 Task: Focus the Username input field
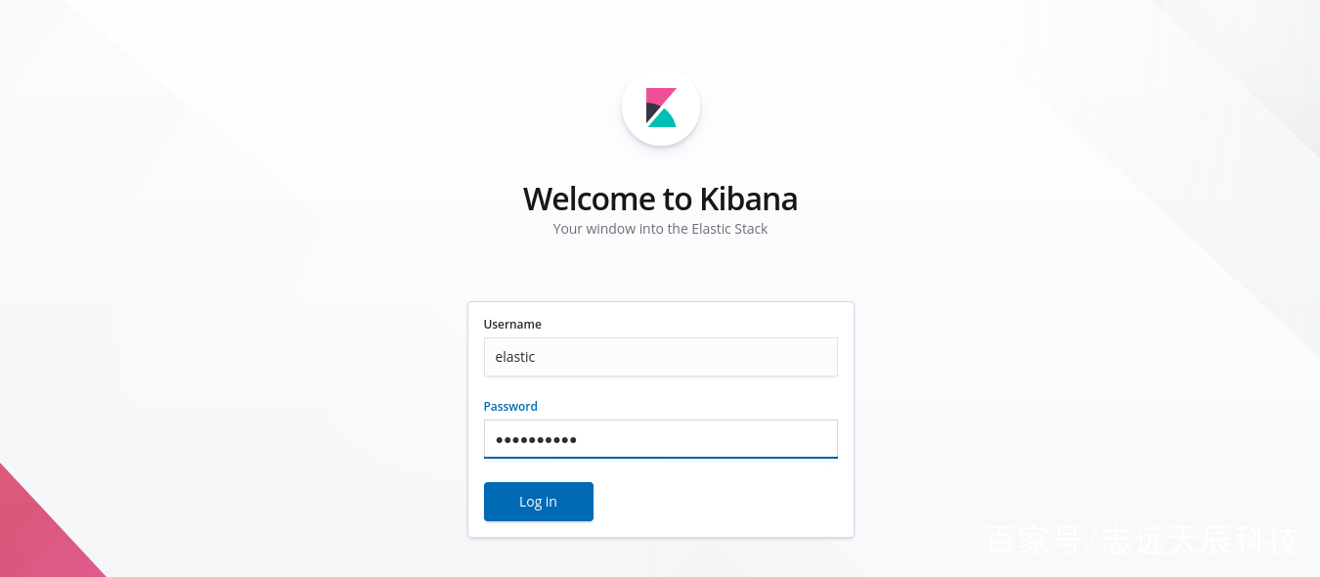[661, 357]
